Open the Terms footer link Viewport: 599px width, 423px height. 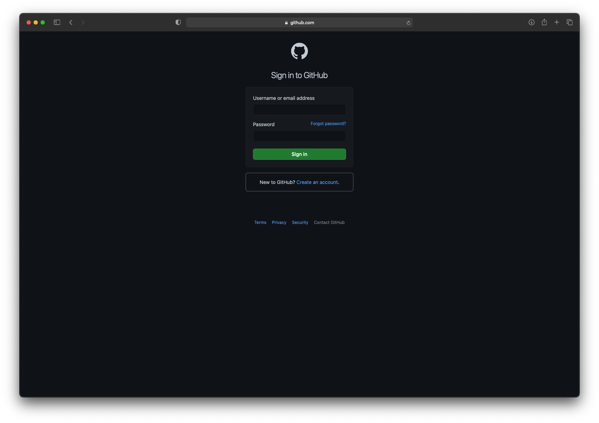260,223
